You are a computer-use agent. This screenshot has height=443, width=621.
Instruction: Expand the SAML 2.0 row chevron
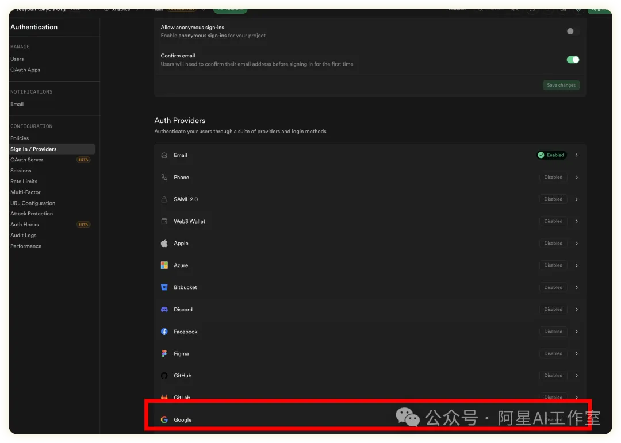[x=577, y=199]
